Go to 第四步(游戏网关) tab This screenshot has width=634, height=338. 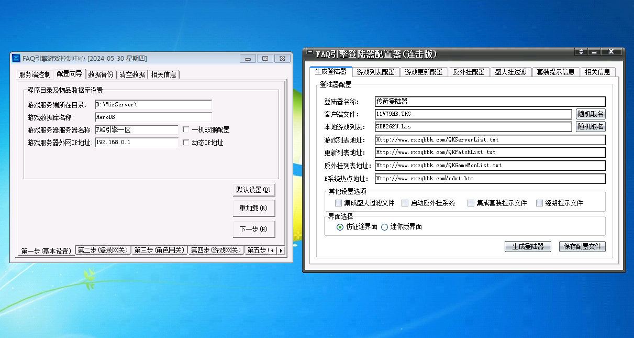(216, 250)
